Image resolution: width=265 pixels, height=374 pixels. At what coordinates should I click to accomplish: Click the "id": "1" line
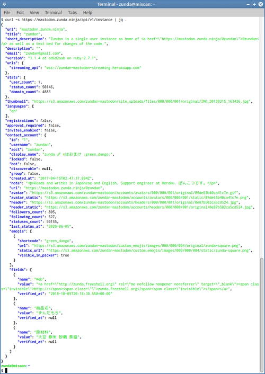20,140
